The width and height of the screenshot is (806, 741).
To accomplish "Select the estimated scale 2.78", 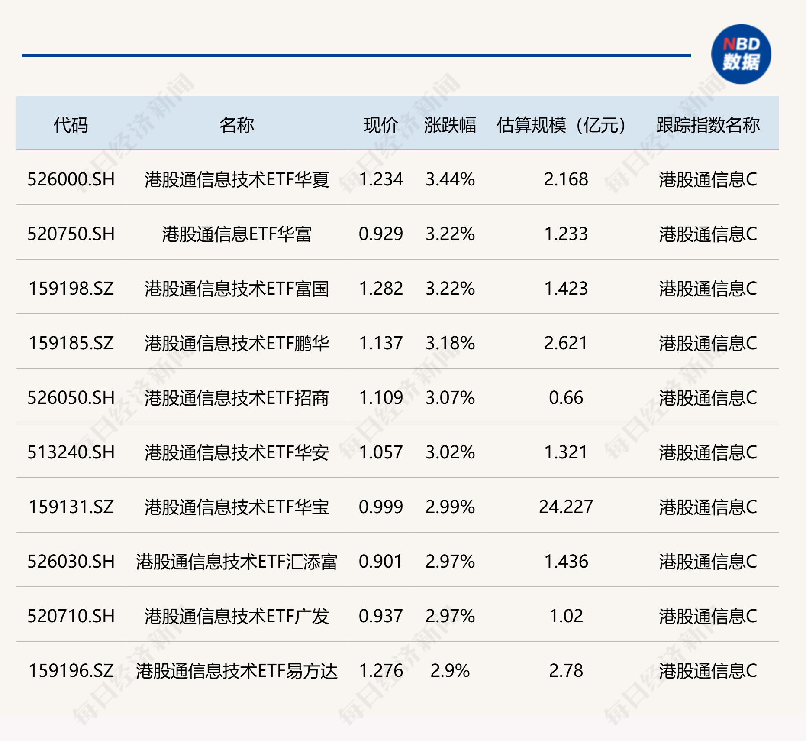I will [x=566, y=671].
